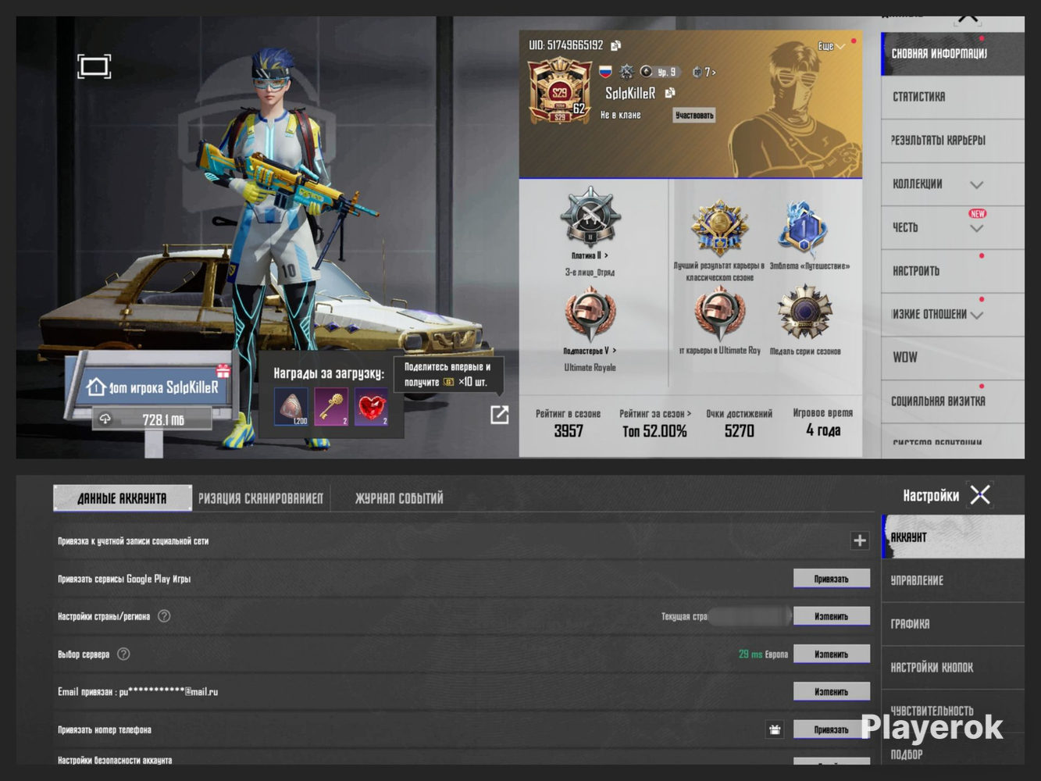Open the Статистика menu item
This screenshot has width=1041, height=781.
(953, 98)
